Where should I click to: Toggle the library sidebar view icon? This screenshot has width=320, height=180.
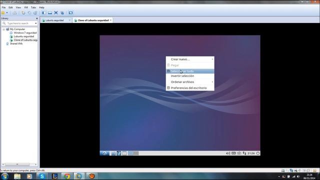click(x=44, y=13)
